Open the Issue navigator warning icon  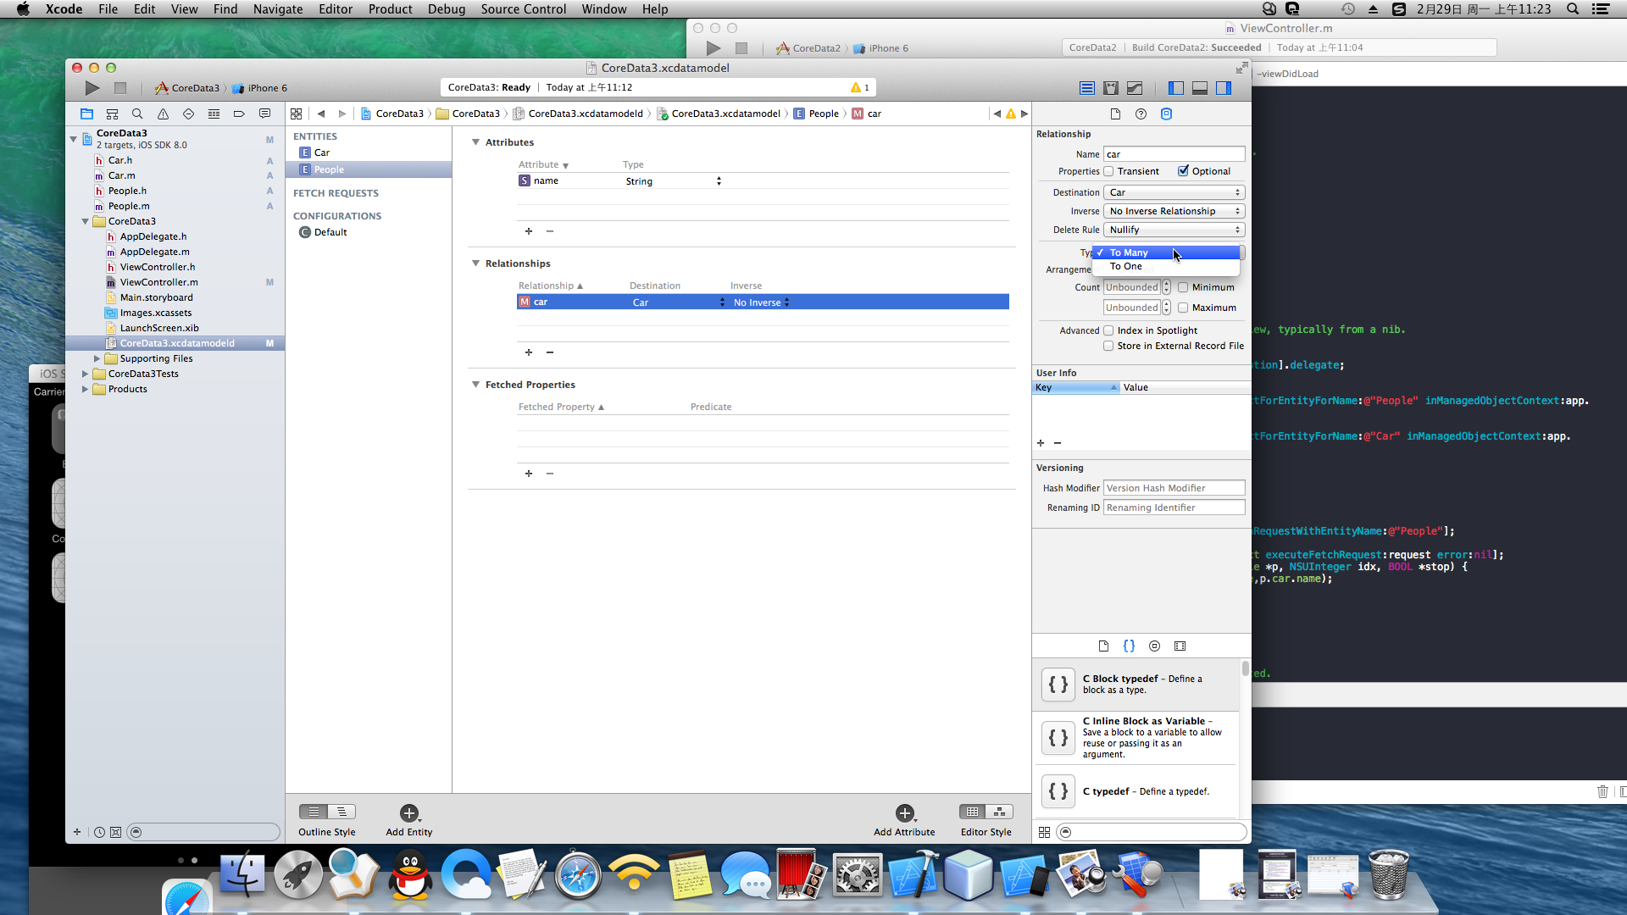(x=163, y=114)
